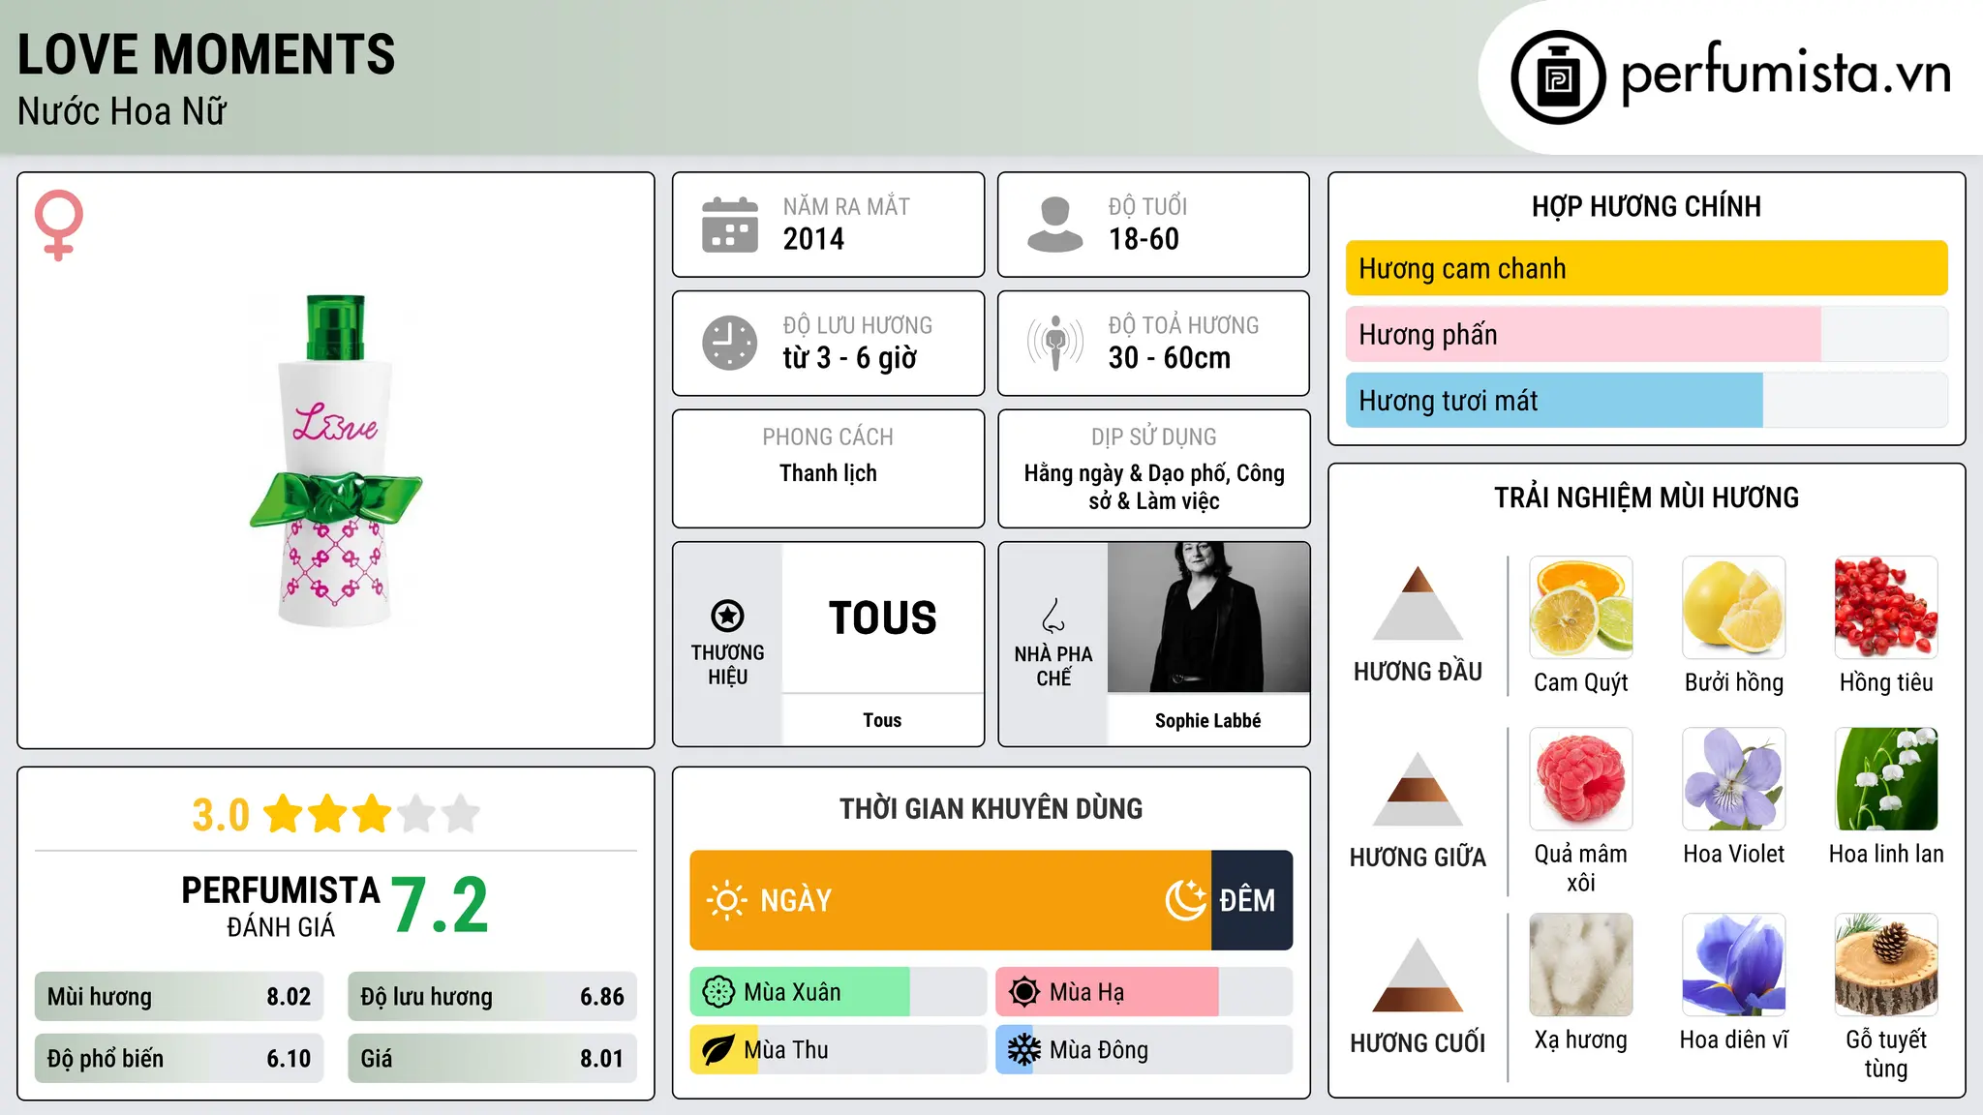Image resolution: width=1983 pixels, height=1115 pixels.
Task: Click the TOUS brand logo
Action: (x=883, y=618)
